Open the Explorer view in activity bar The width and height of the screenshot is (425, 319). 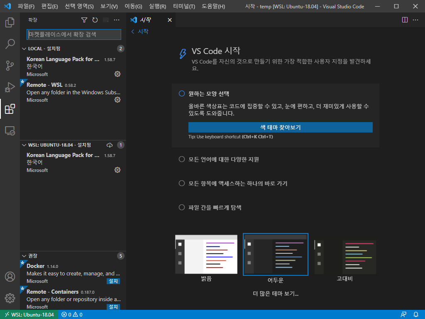pos(10,22)
